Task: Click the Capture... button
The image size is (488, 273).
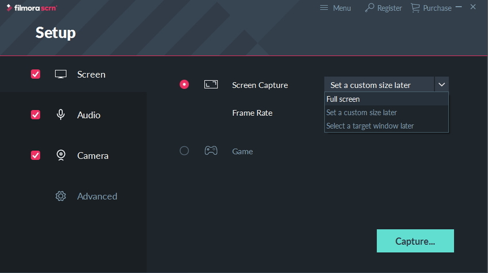Action: (x=415, y=241)
